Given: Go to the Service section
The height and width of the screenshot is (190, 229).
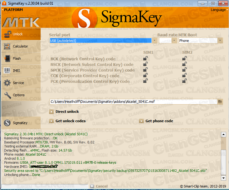Looking at the screenshot, I should pos(21,83).
